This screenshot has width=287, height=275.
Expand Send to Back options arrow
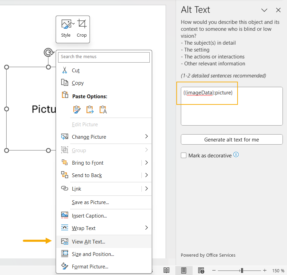point(146,175)
